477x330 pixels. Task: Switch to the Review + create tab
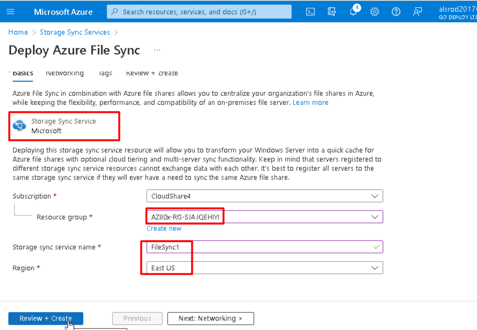coord(152,73)
